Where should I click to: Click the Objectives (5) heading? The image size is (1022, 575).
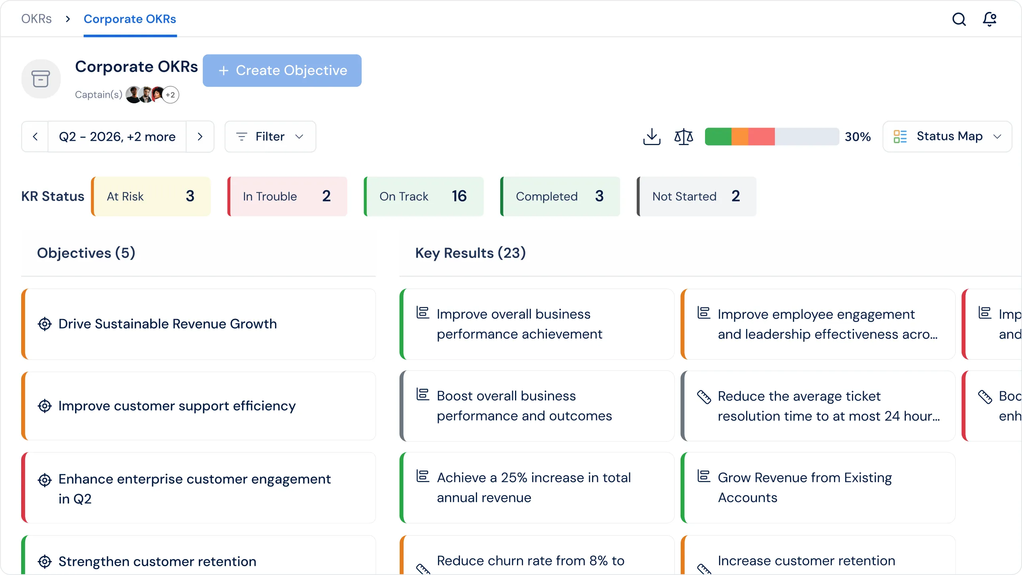coord(86,253)
